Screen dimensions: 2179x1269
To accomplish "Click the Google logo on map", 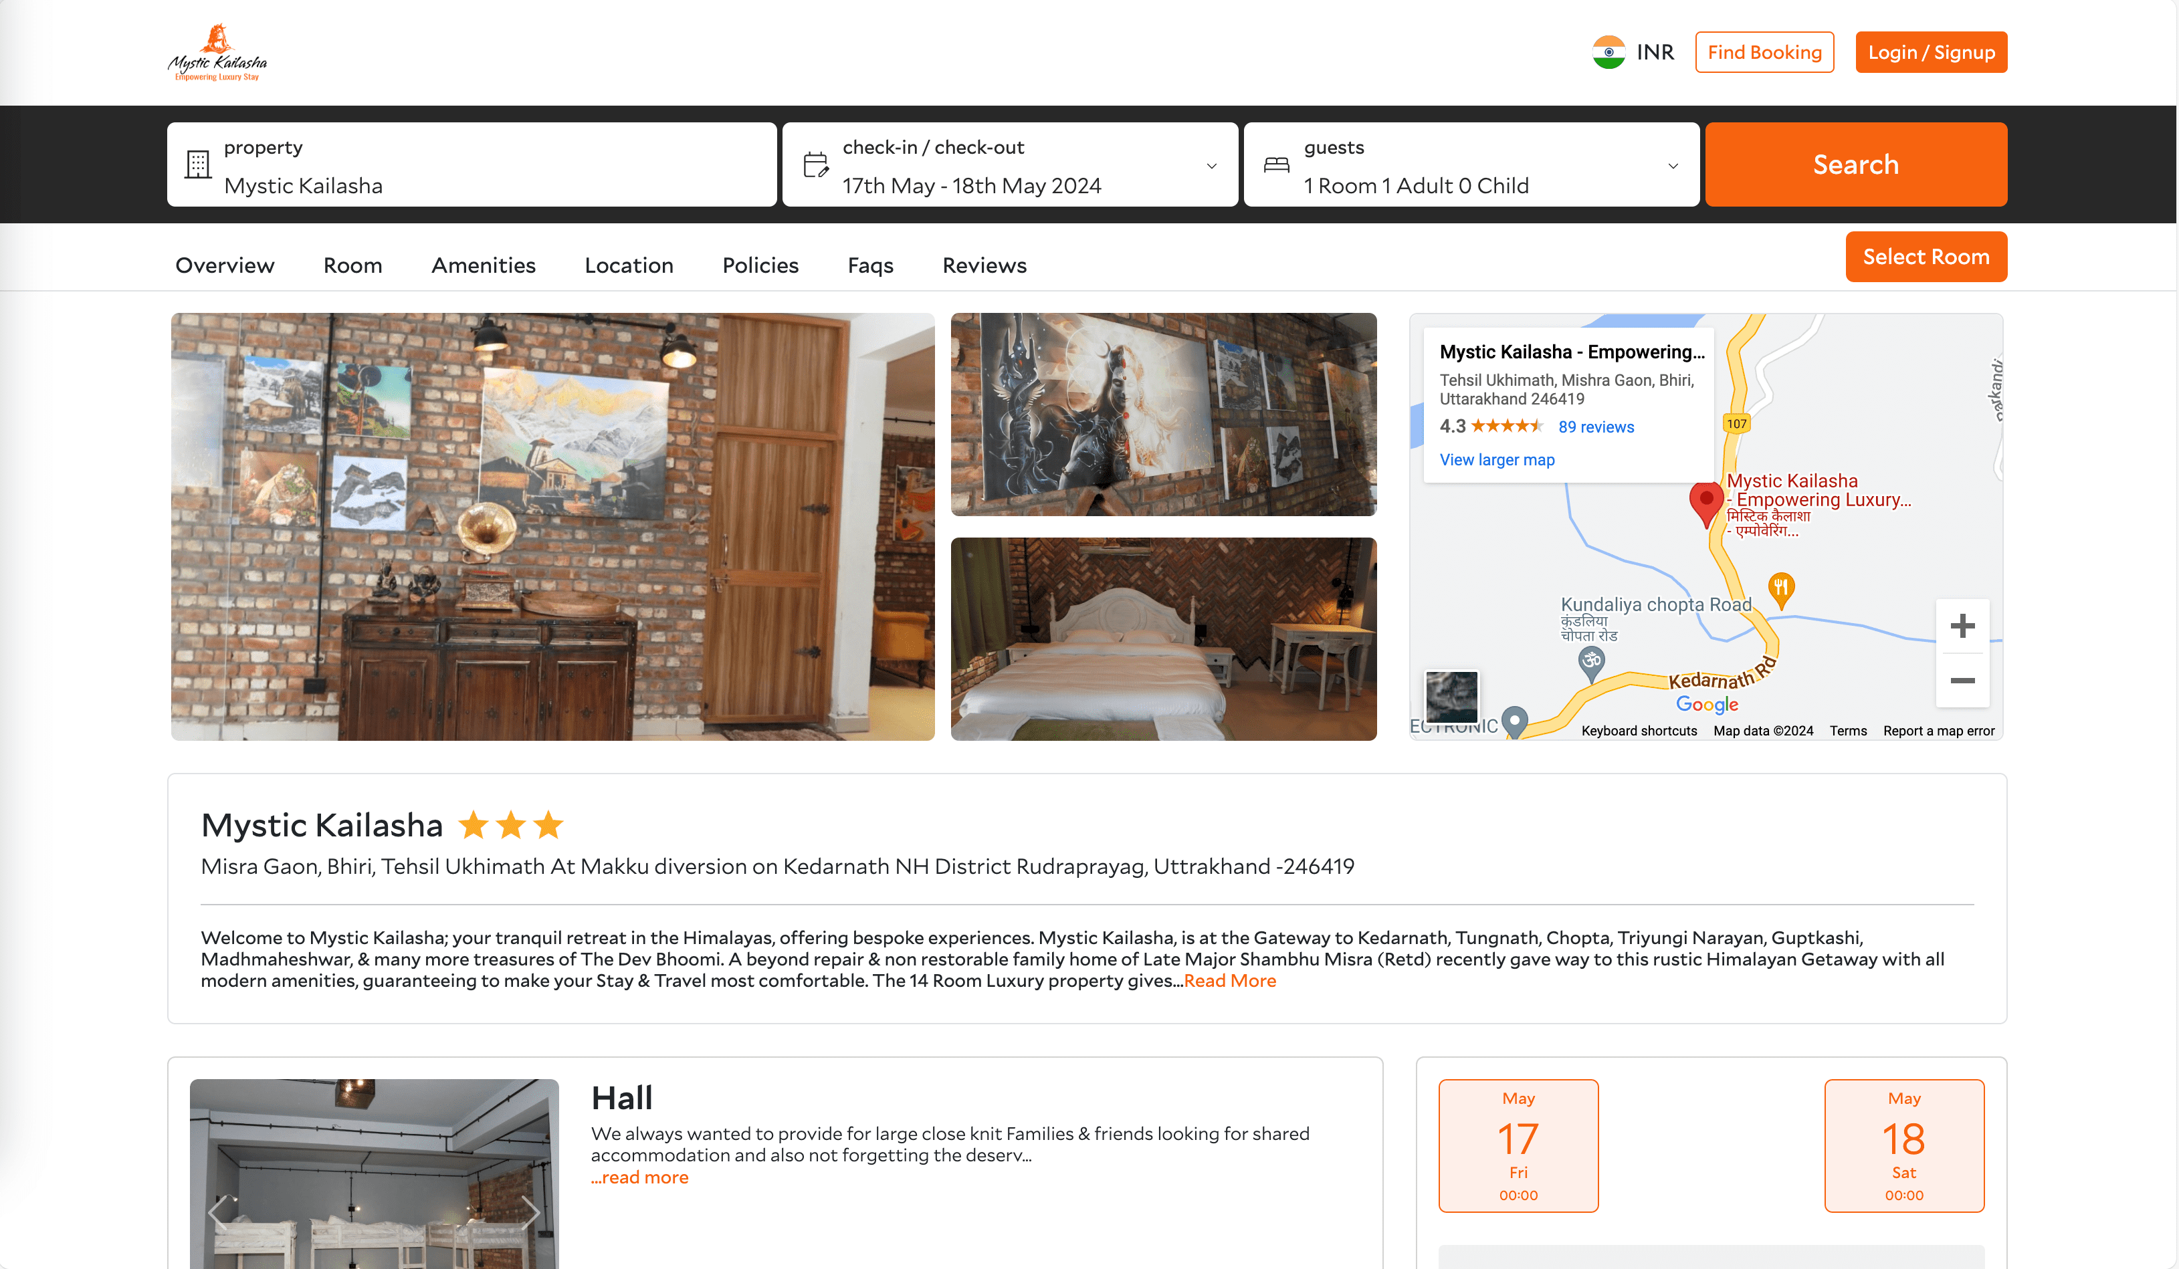I will [1707, 705].
